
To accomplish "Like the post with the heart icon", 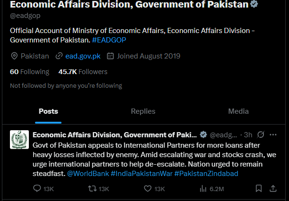I will pos(148,189).
